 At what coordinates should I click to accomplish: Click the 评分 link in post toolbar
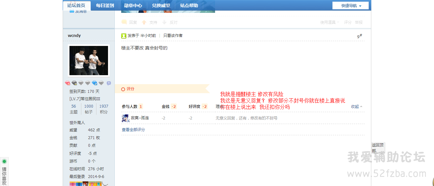[348, 22]
